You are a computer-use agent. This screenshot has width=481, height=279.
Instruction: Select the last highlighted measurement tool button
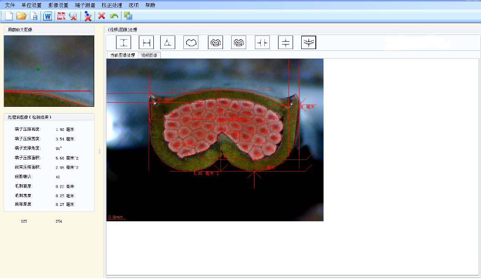click(x=309, y=43)
